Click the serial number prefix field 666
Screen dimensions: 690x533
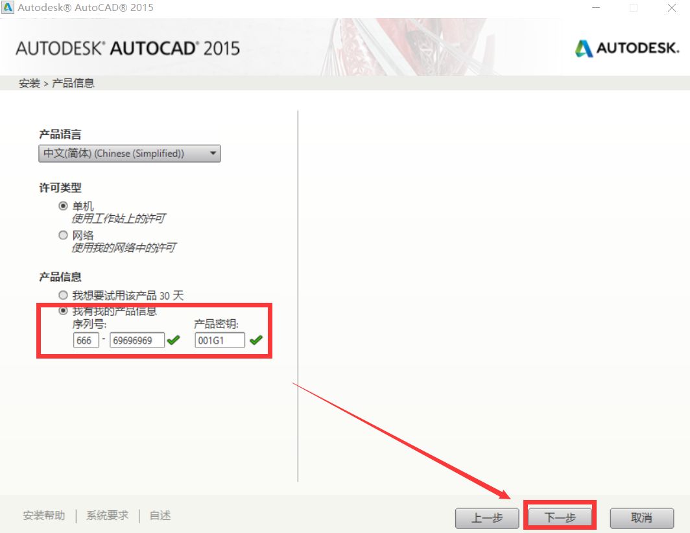pos(86,340)
